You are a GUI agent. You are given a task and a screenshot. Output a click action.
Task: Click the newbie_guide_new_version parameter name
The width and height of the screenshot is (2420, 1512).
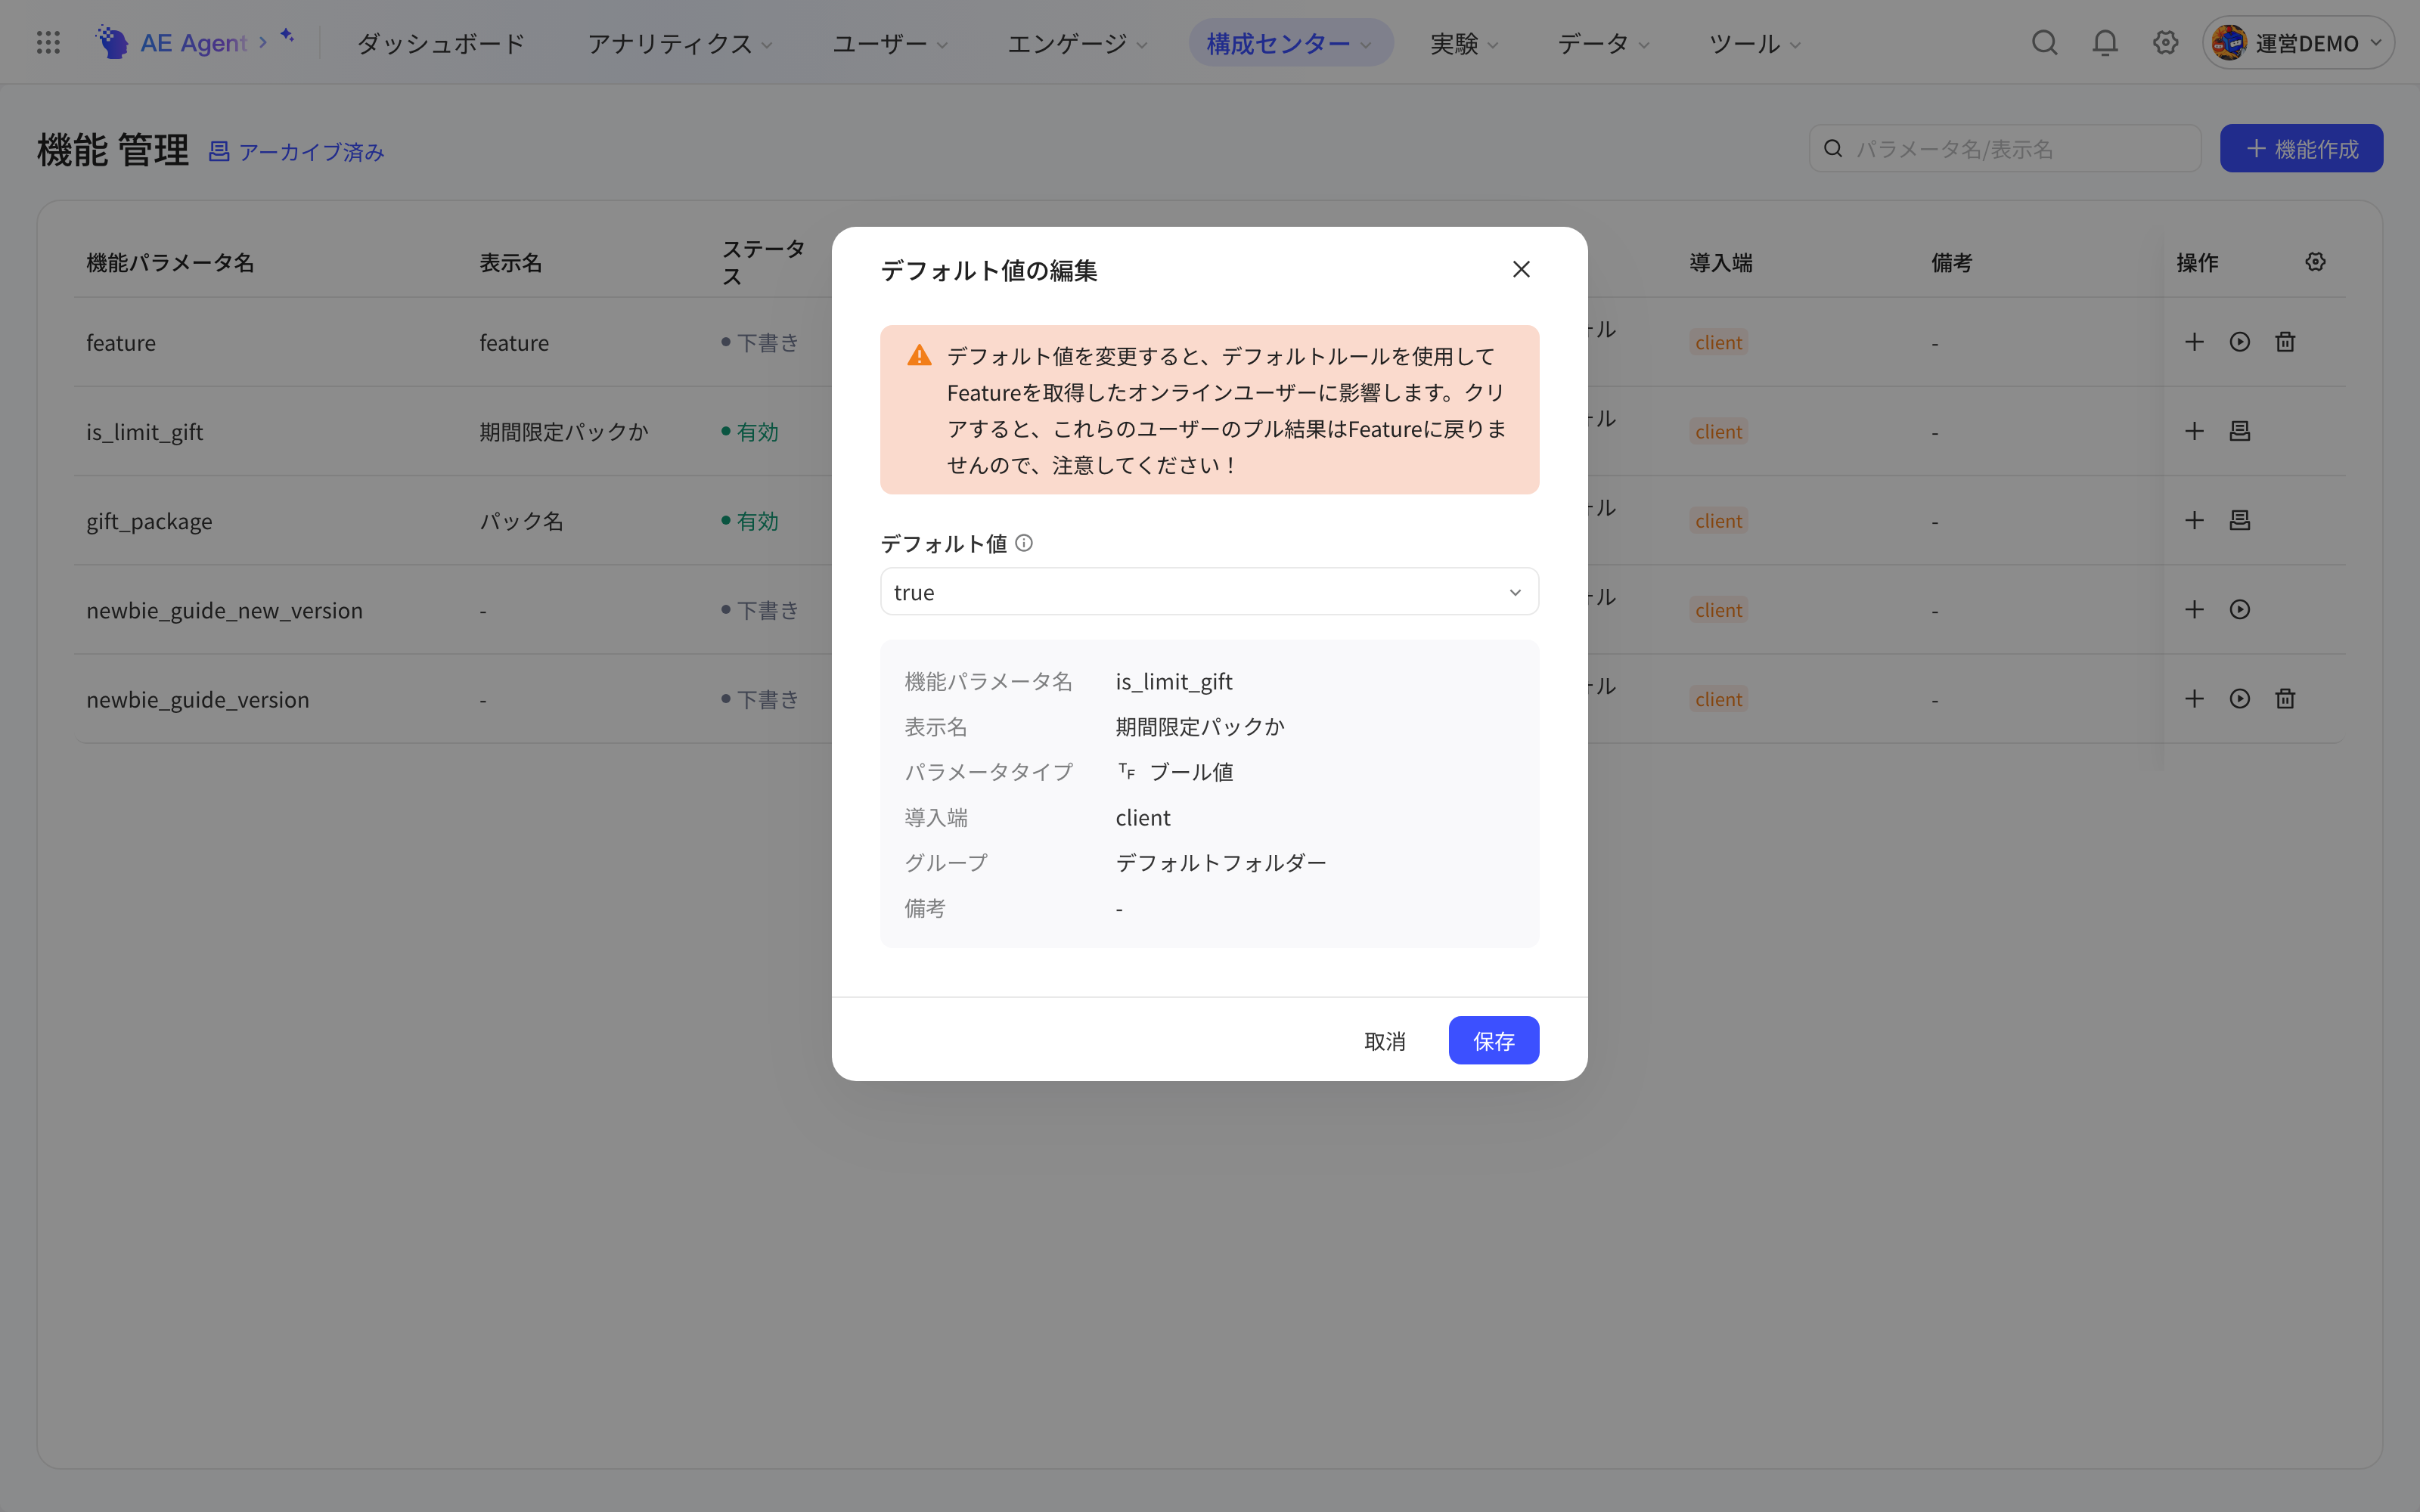(224, 609)
